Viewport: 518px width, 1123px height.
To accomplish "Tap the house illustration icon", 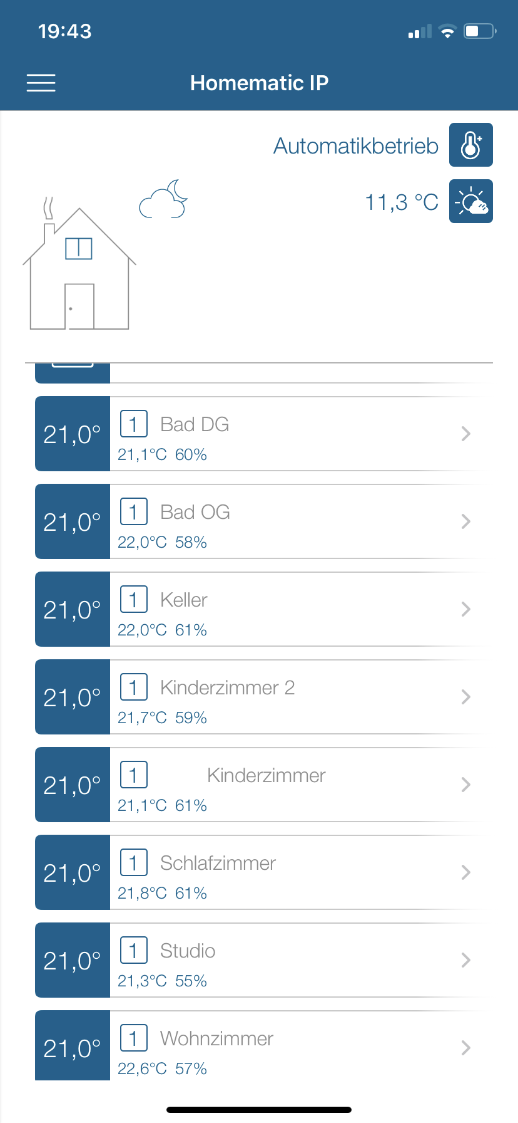I will [79, 264].
